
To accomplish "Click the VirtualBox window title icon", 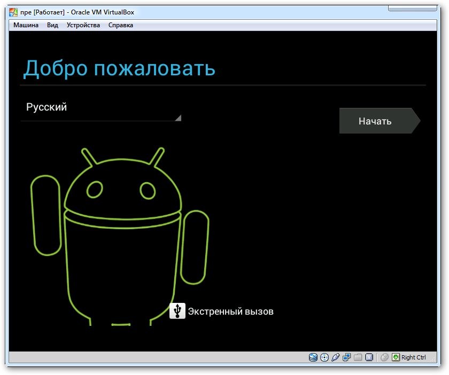I will coord(13,12).
